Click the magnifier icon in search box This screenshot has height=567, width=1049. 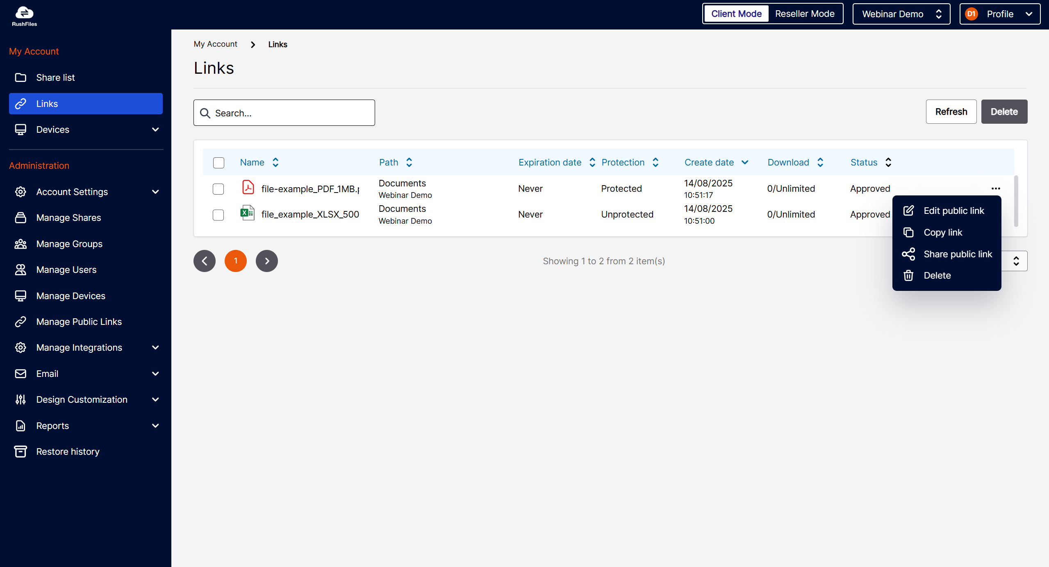click(x=205, y=113)
